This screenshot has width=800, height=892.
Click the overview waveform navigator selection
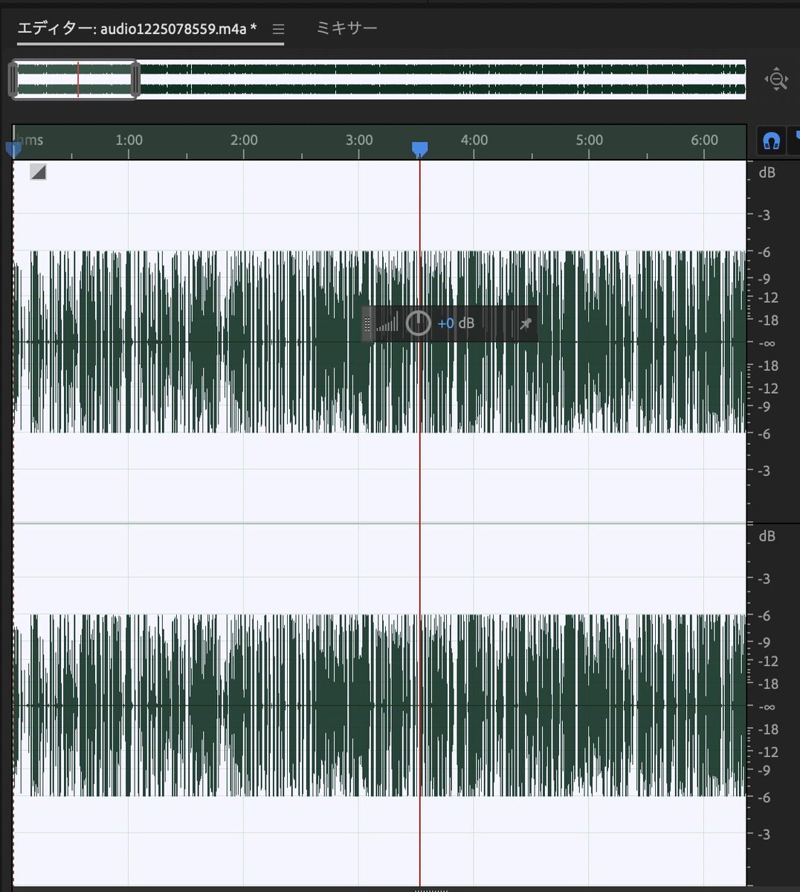coord(74,80)
